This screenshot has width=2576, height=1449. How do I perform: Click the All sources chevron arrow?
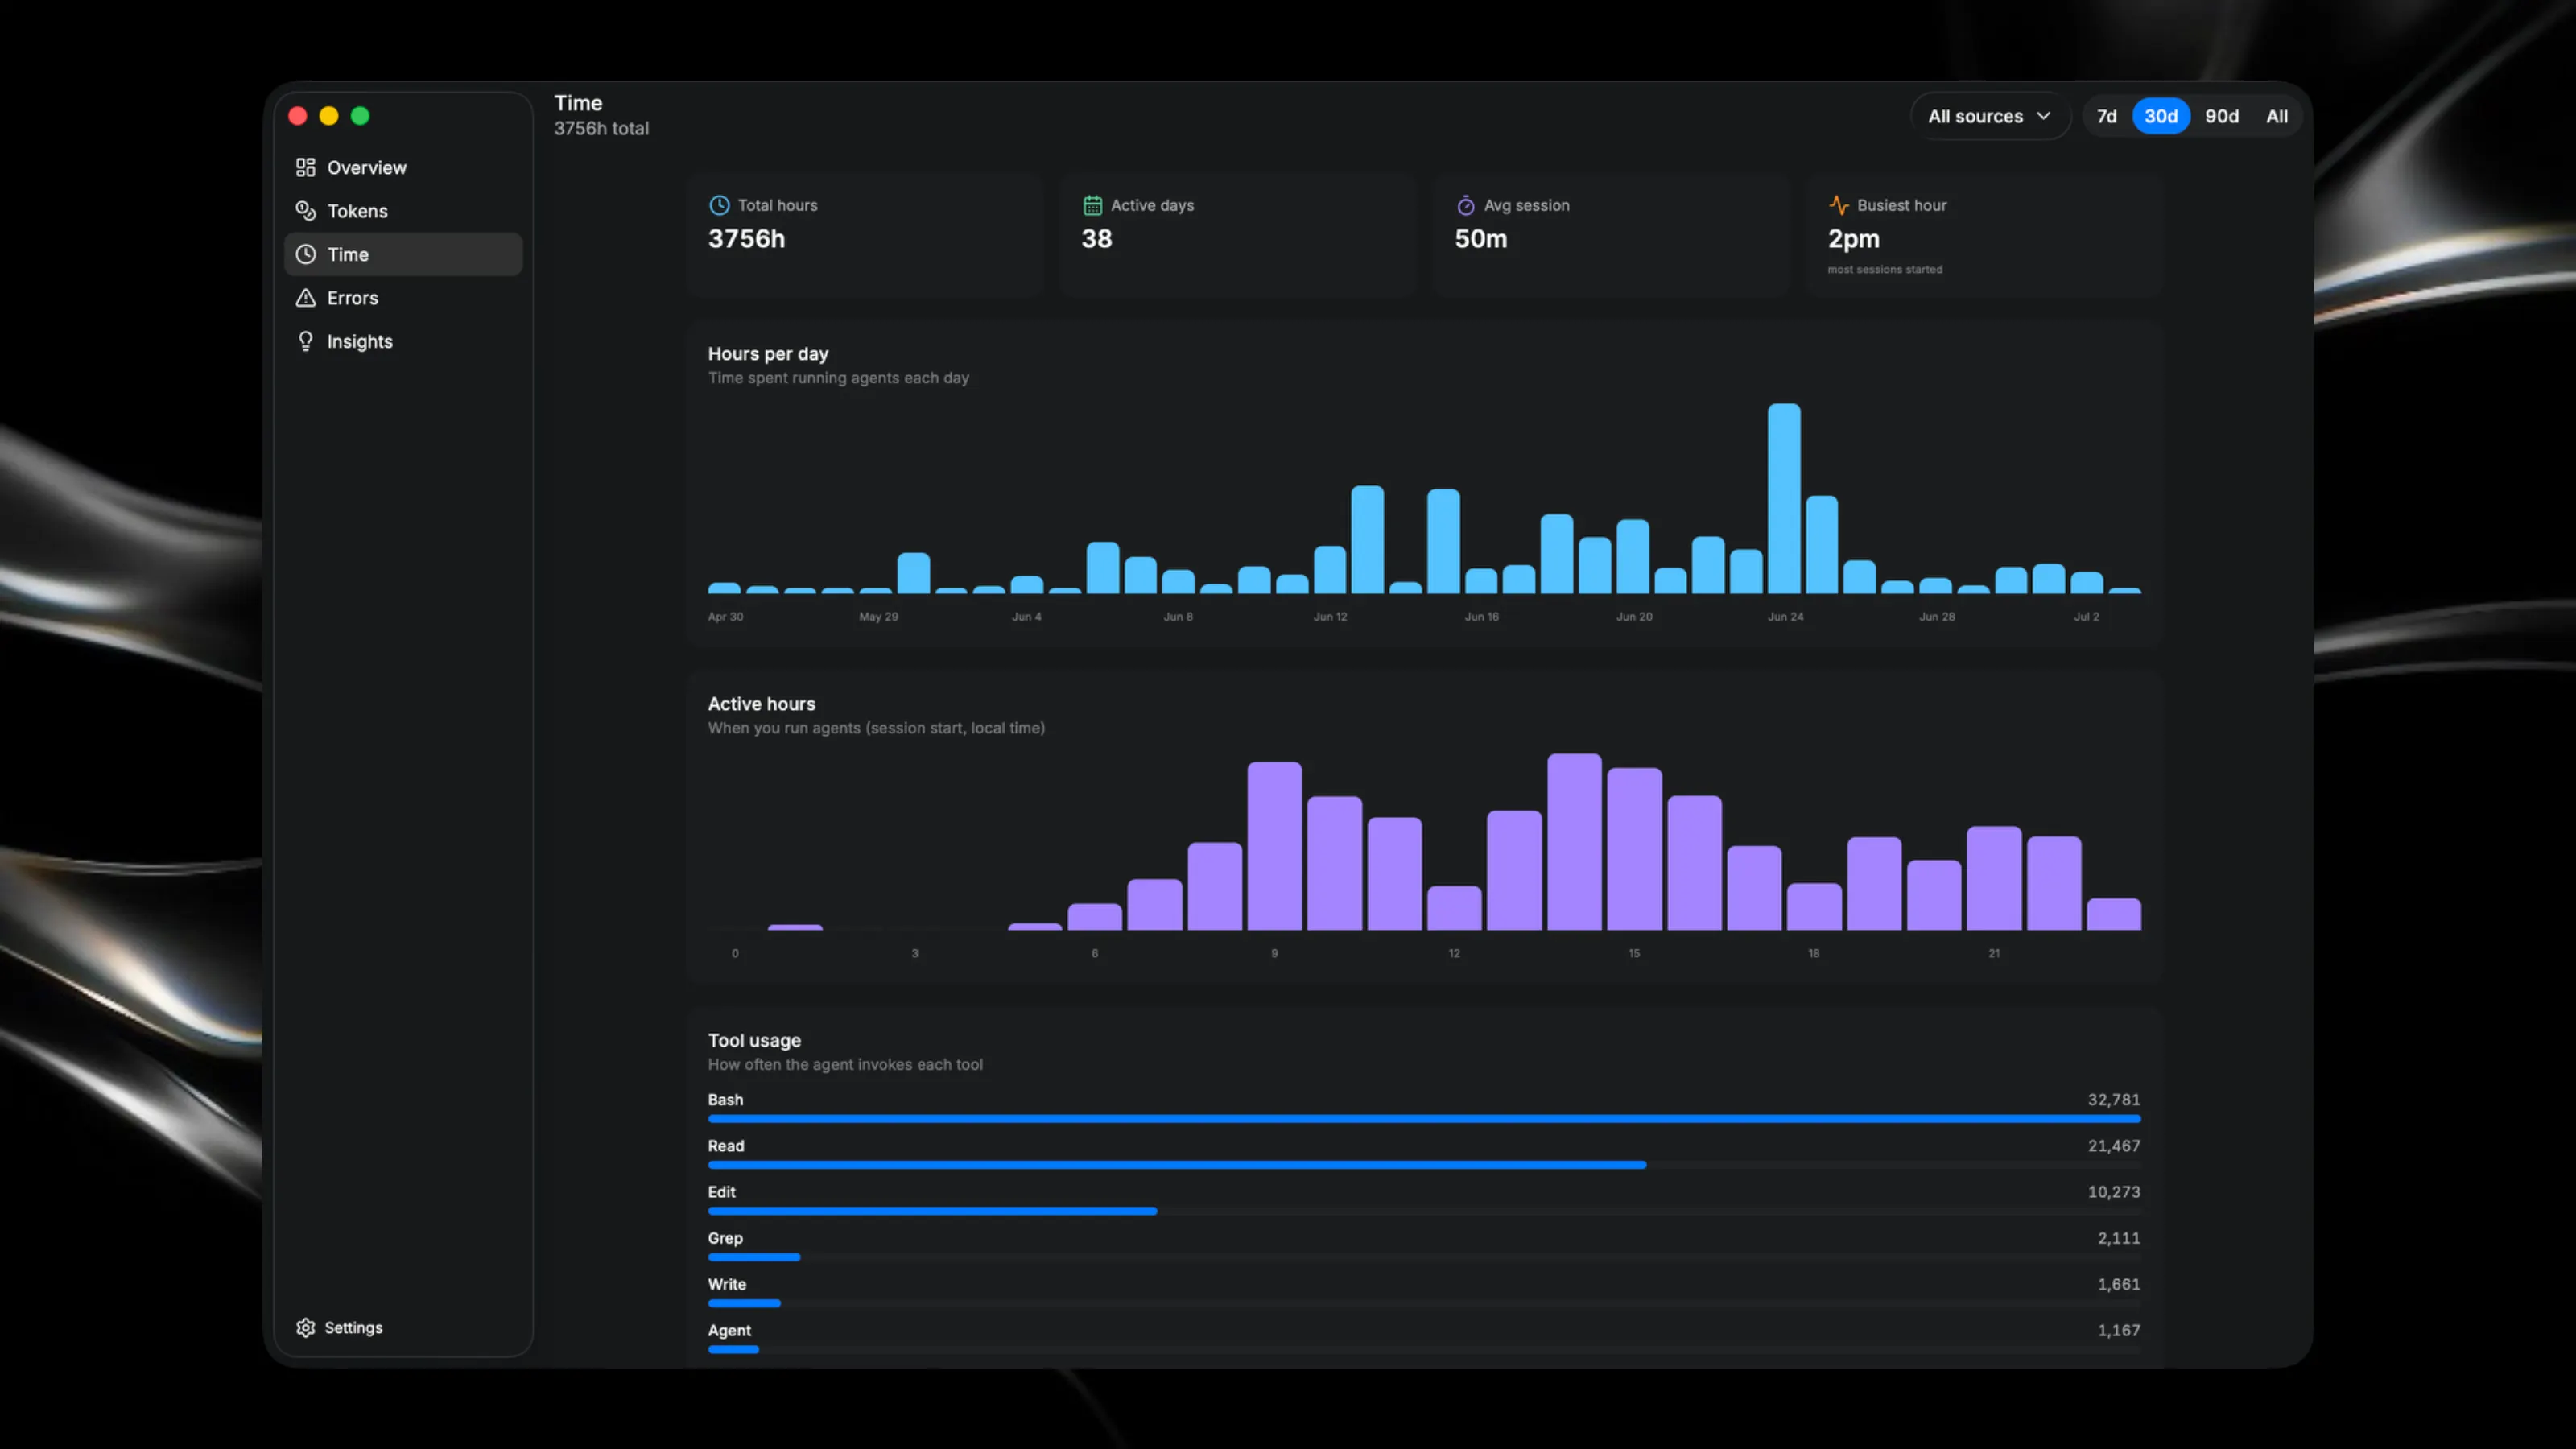[2043, 116]
